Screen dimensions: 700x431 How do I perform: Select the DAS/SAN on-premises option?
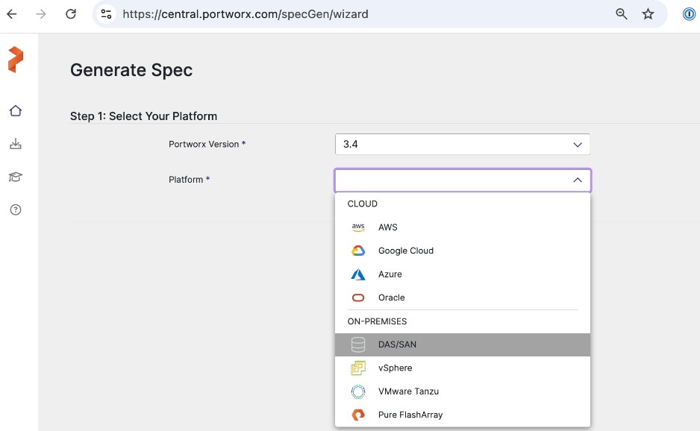point(397,345)
